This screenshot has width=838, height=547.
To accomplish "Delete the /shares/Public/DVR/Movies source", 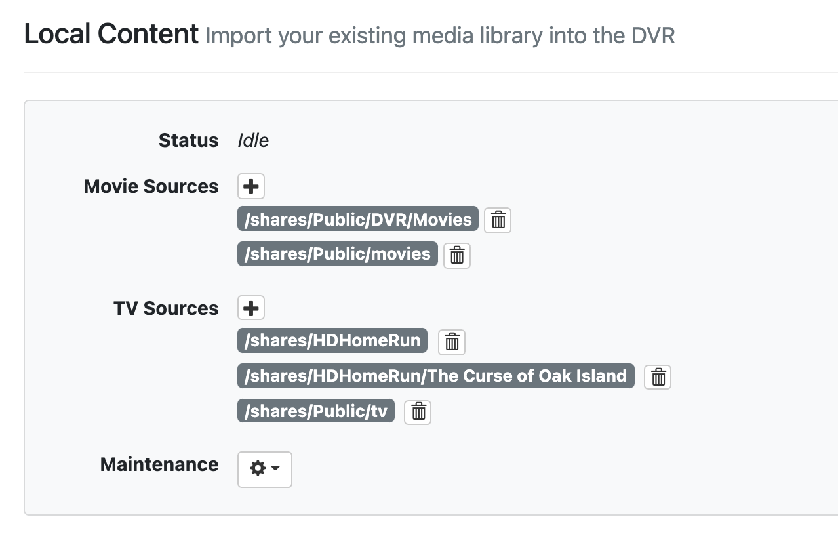I will (x=498, y=220).
